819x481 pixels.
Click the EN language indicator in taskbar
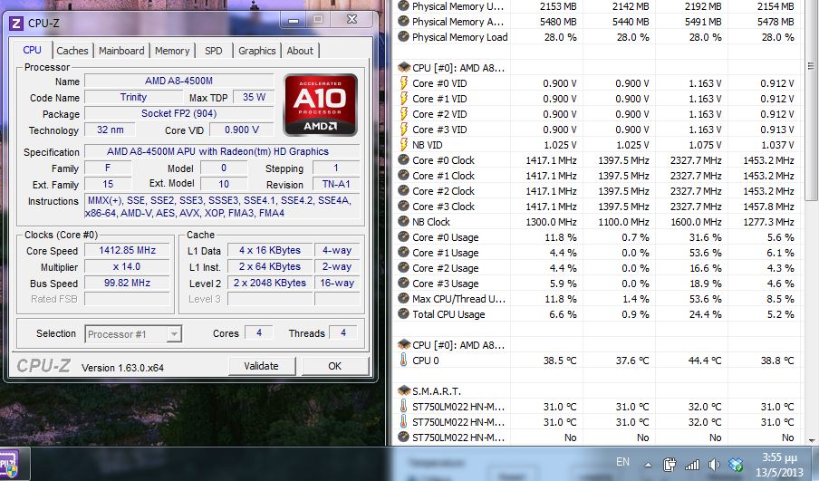pyautogui.click(x=622, y=462)
